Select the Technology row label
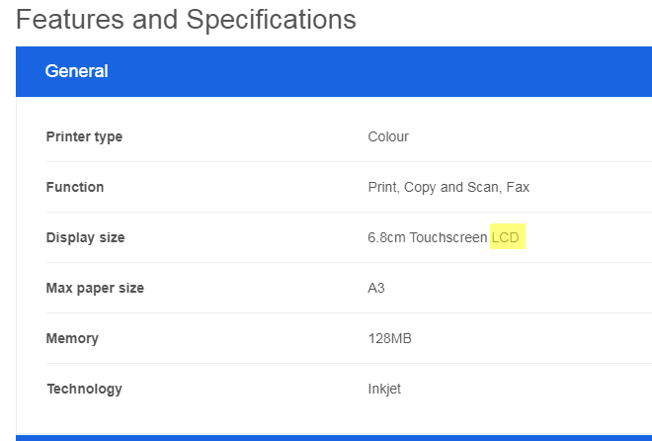Viewport: 652px width, 441px height. 84,389
